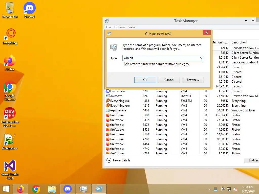Select the firefox.exe row with PID 3332
The height and width of the screenshot is (194, 259).
(182, 120)
